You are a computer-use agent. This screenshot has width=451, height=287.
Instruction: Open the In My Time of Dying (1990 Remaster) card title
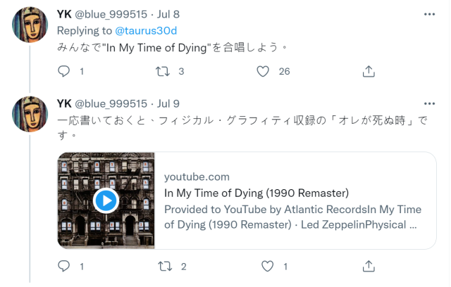click(257, 193)
